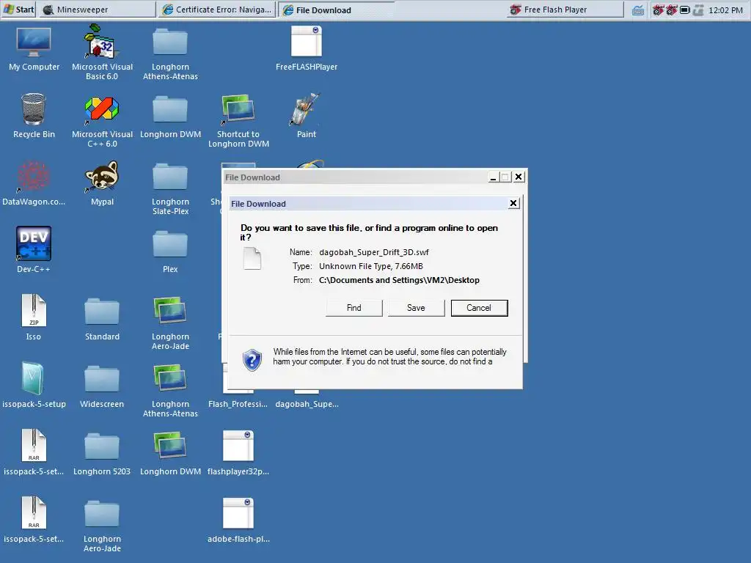
Task: Cancel the File Download dialog
Action: click(x=479, y=308)
